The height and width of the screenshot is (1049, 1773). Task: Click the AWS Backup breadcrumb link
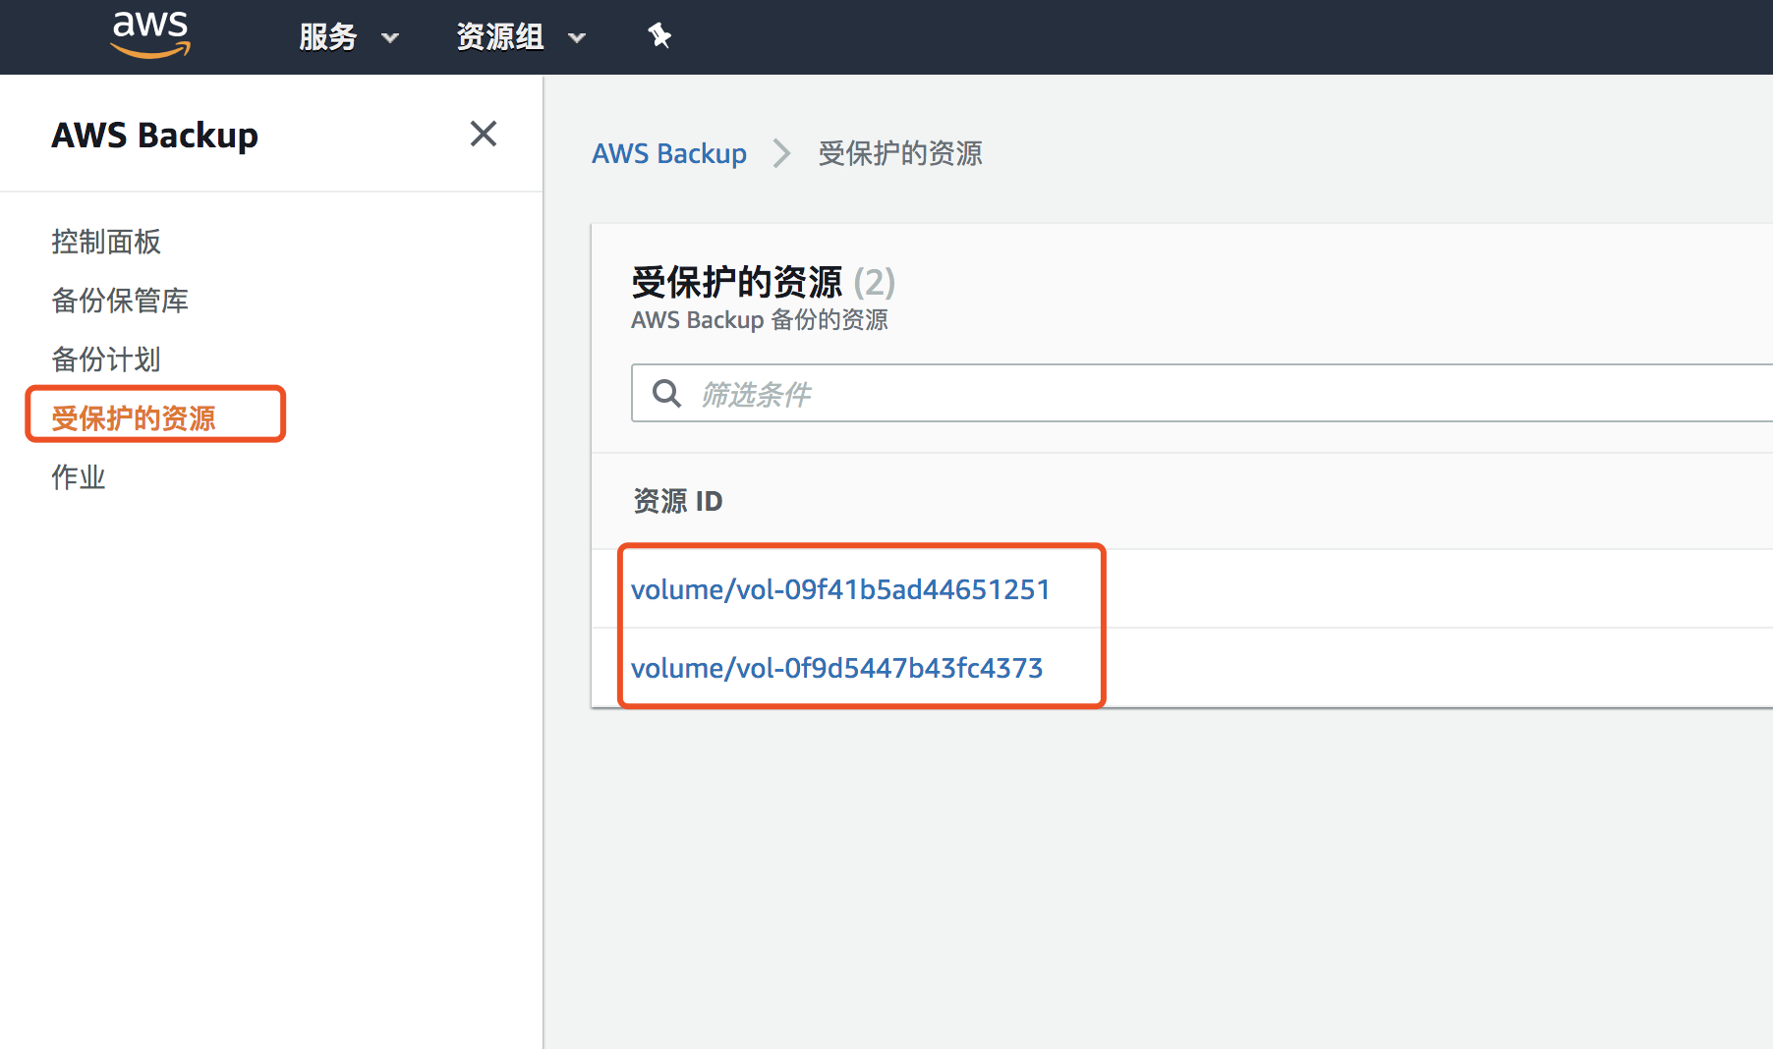click(669, 153)
